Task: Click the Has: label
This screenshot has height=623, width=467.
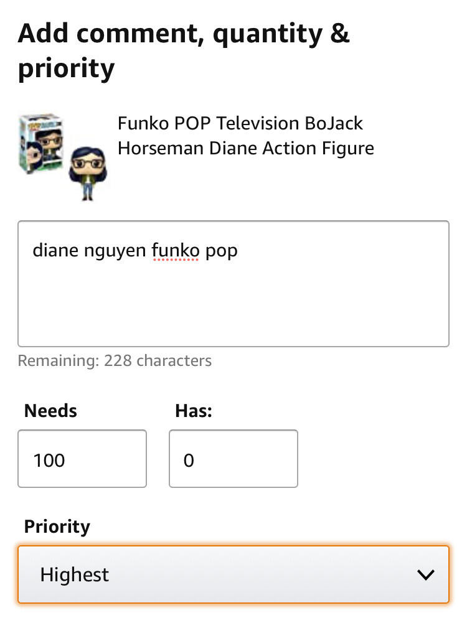Action: tap(194, 411)
